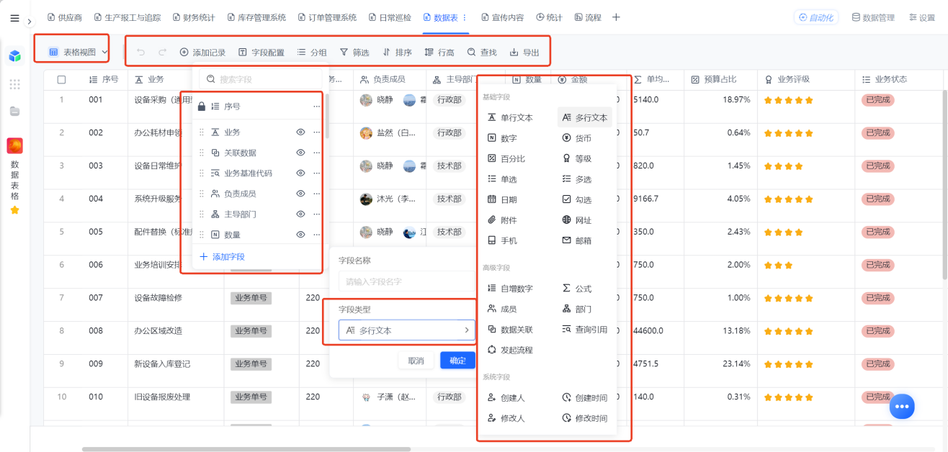
Task: Select the 邮箱 email field type
Action: [577, 240]
